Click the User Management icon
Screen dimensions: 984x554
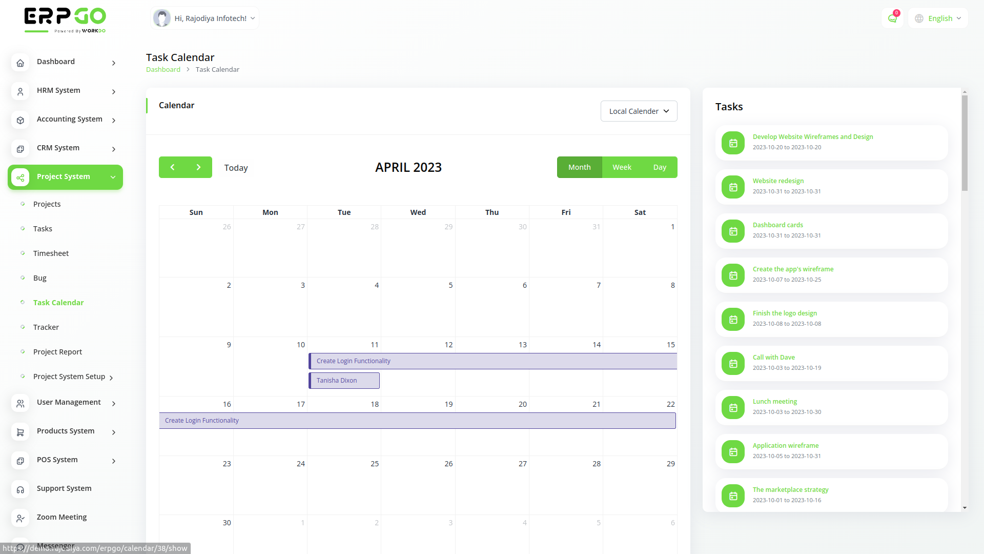tap(20, 403)
